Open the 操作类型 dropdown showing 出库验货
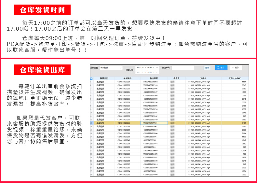This screenshot has height=183, width=257. [x=111, y=68]
